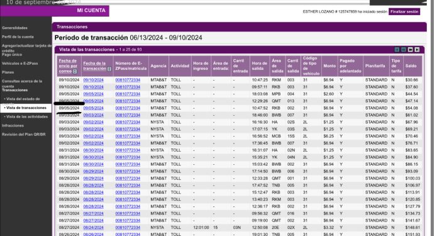Screen dimensions: 437x236
Task: Open Agregar/actualizar tarjeta de crédito
Action: point(26,48)
